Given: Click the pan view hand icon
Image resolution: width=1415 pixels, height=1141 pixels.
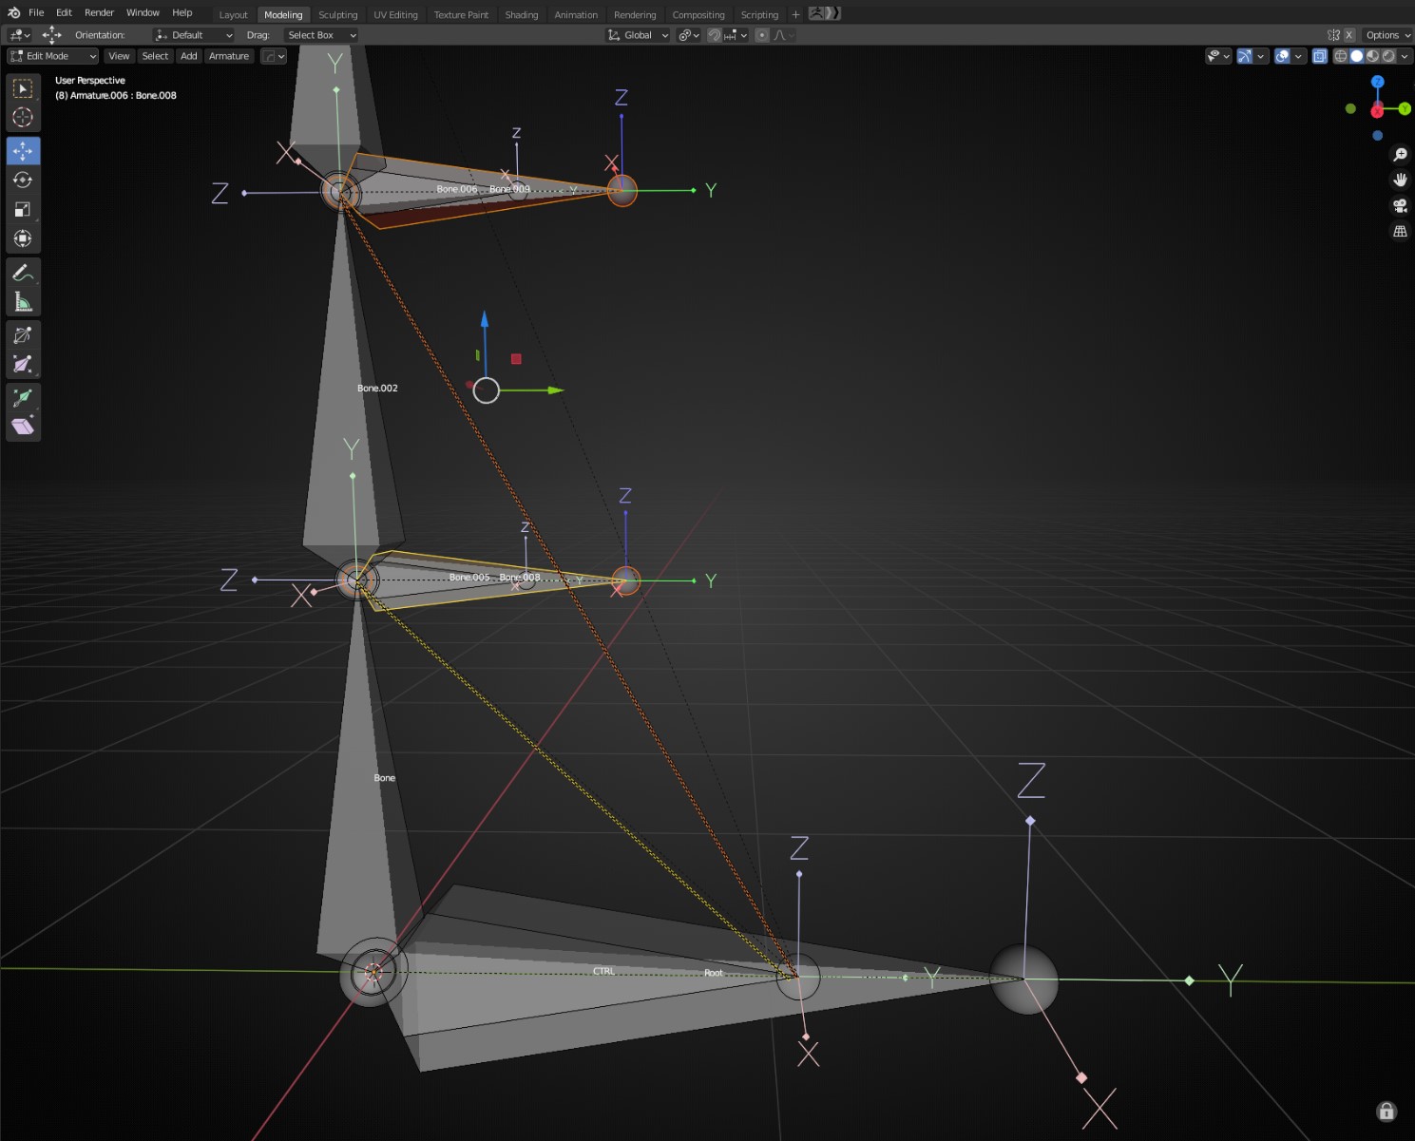Looking at the screenshot, I should [1400, 181].
